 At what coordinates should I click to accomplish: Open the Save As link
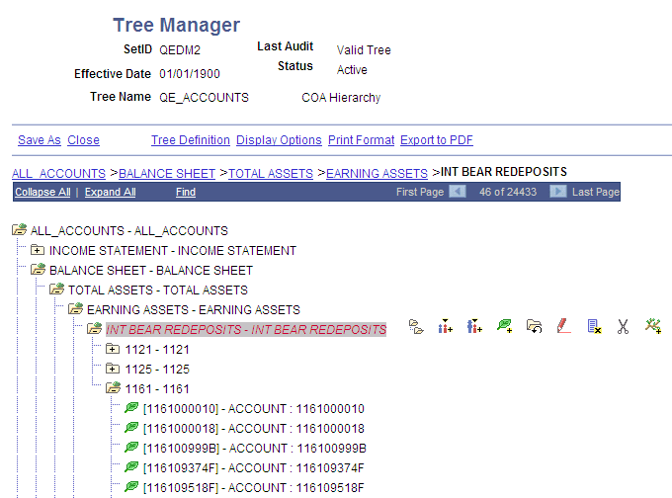(40, 140)
